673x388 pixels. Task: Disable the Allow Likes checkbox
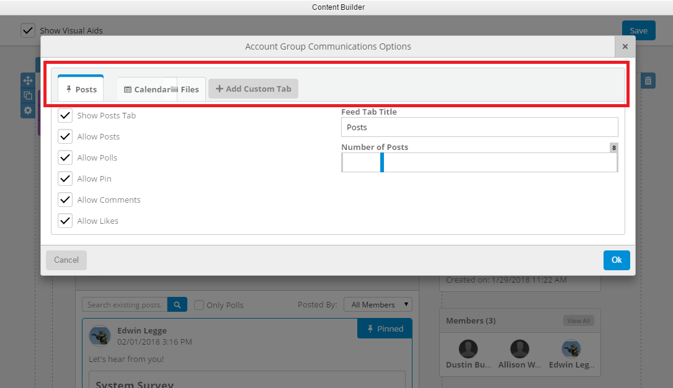65,221
